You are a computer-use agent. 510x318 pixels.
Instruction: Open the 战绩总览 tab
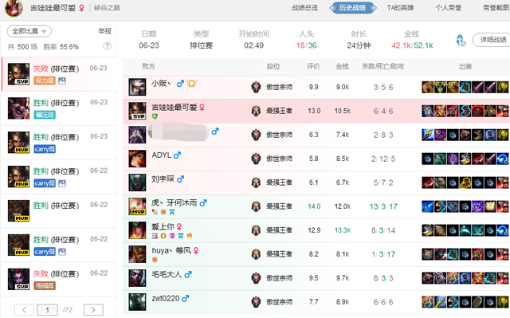click(x=304, y=8)
